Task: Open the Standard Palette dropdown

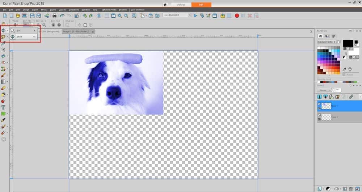Action: click(x=327, y=42)
